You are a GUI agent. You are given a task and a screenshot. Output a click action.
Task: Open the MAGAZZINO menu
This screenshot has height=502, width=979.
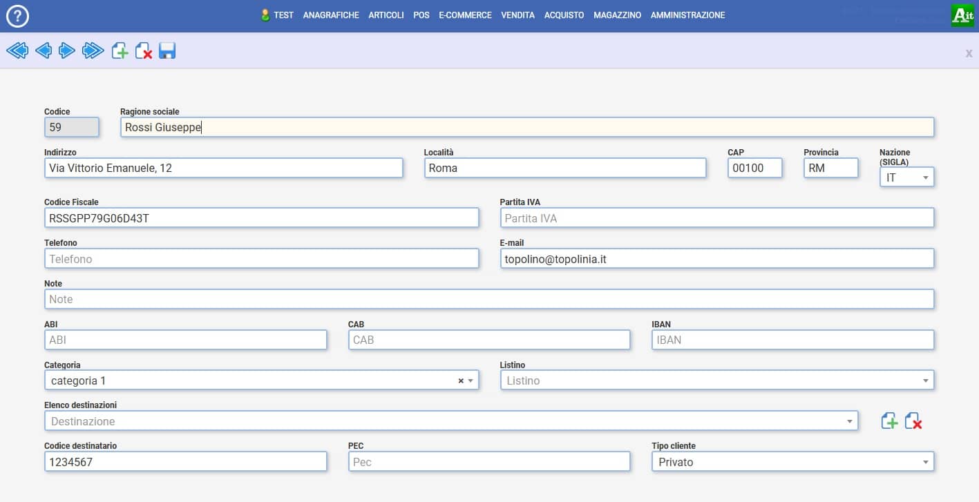click(617, 15)
